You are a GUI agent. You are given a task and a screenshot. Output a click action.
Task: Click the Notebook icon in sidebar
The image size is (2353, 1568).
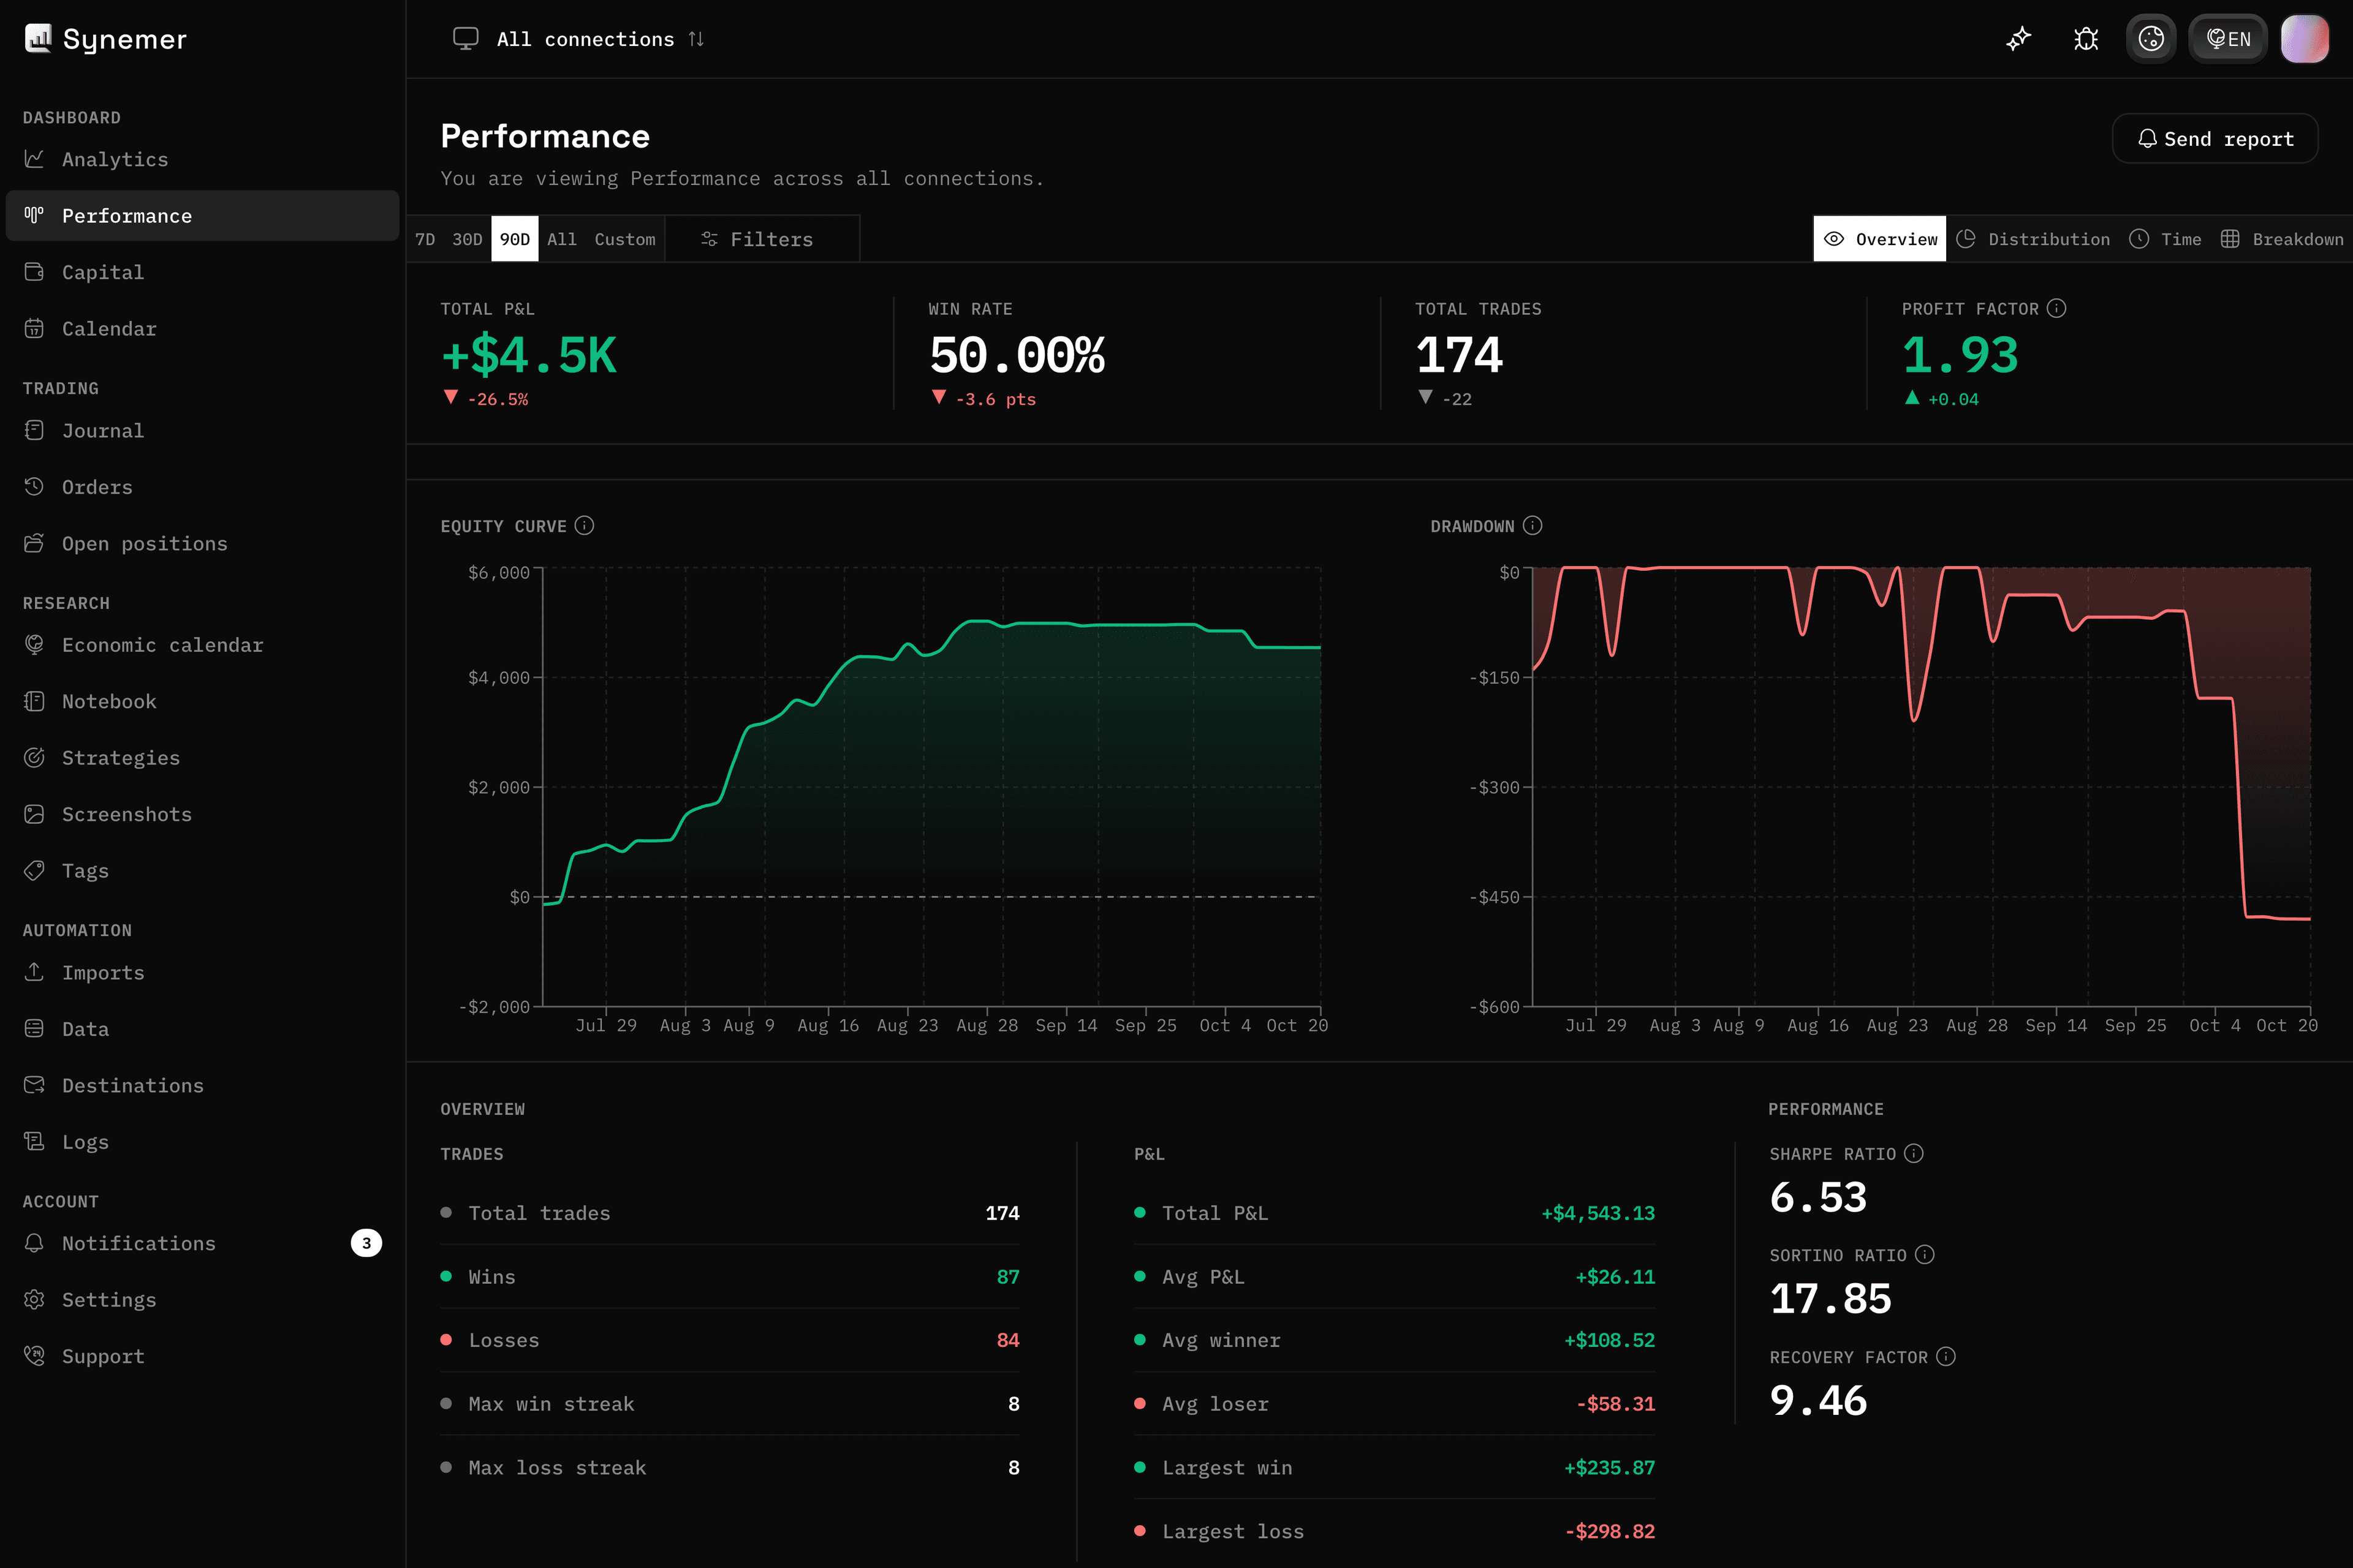34,701
